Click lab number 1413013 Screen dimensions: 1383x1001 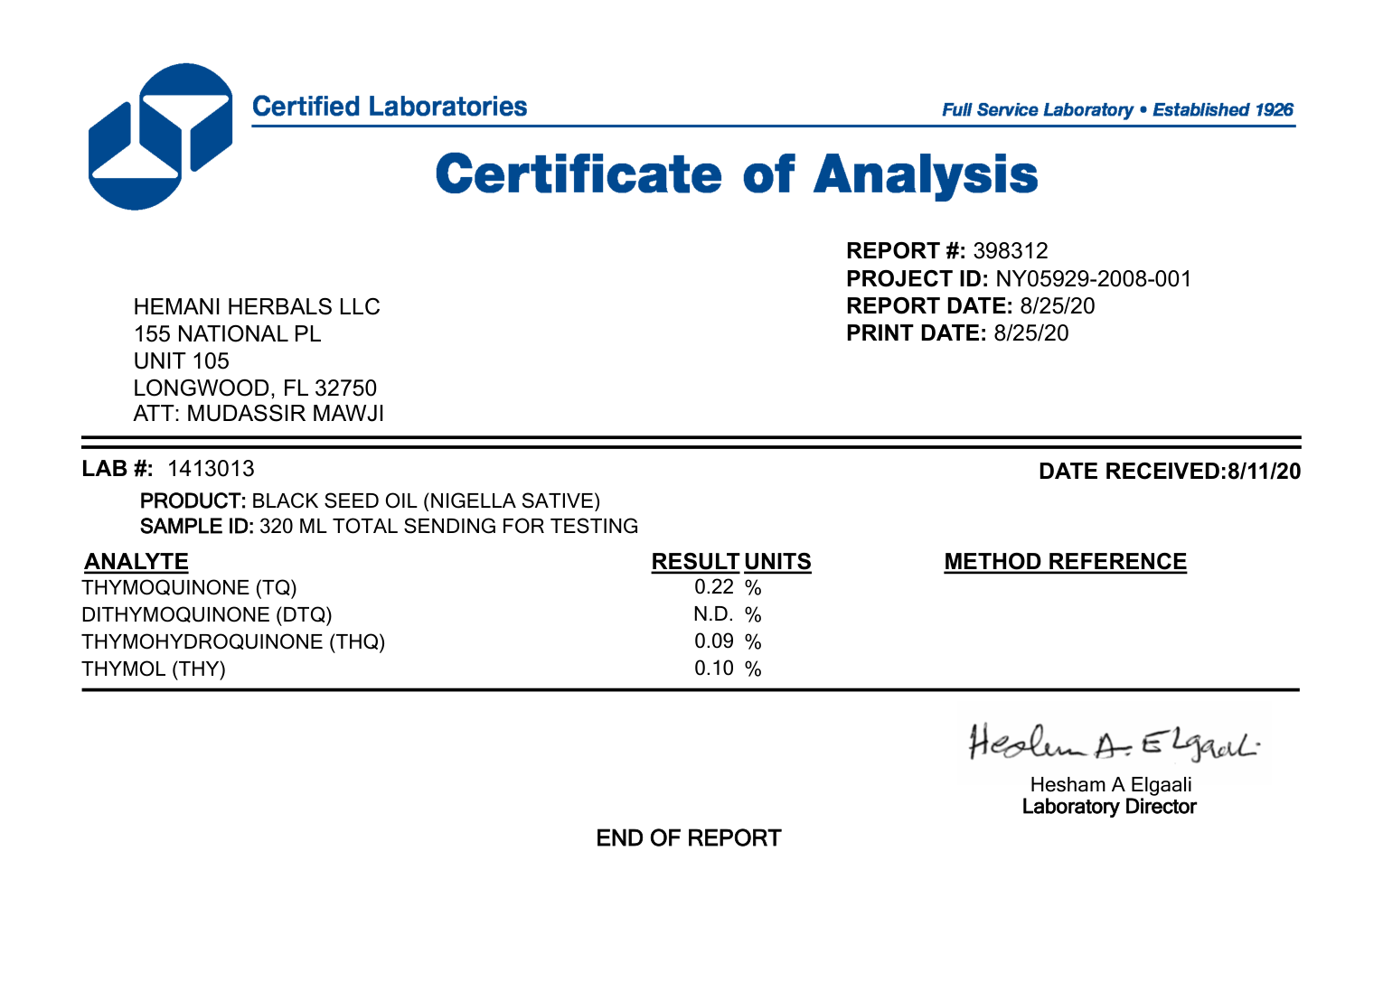click(x=212, y=469)
